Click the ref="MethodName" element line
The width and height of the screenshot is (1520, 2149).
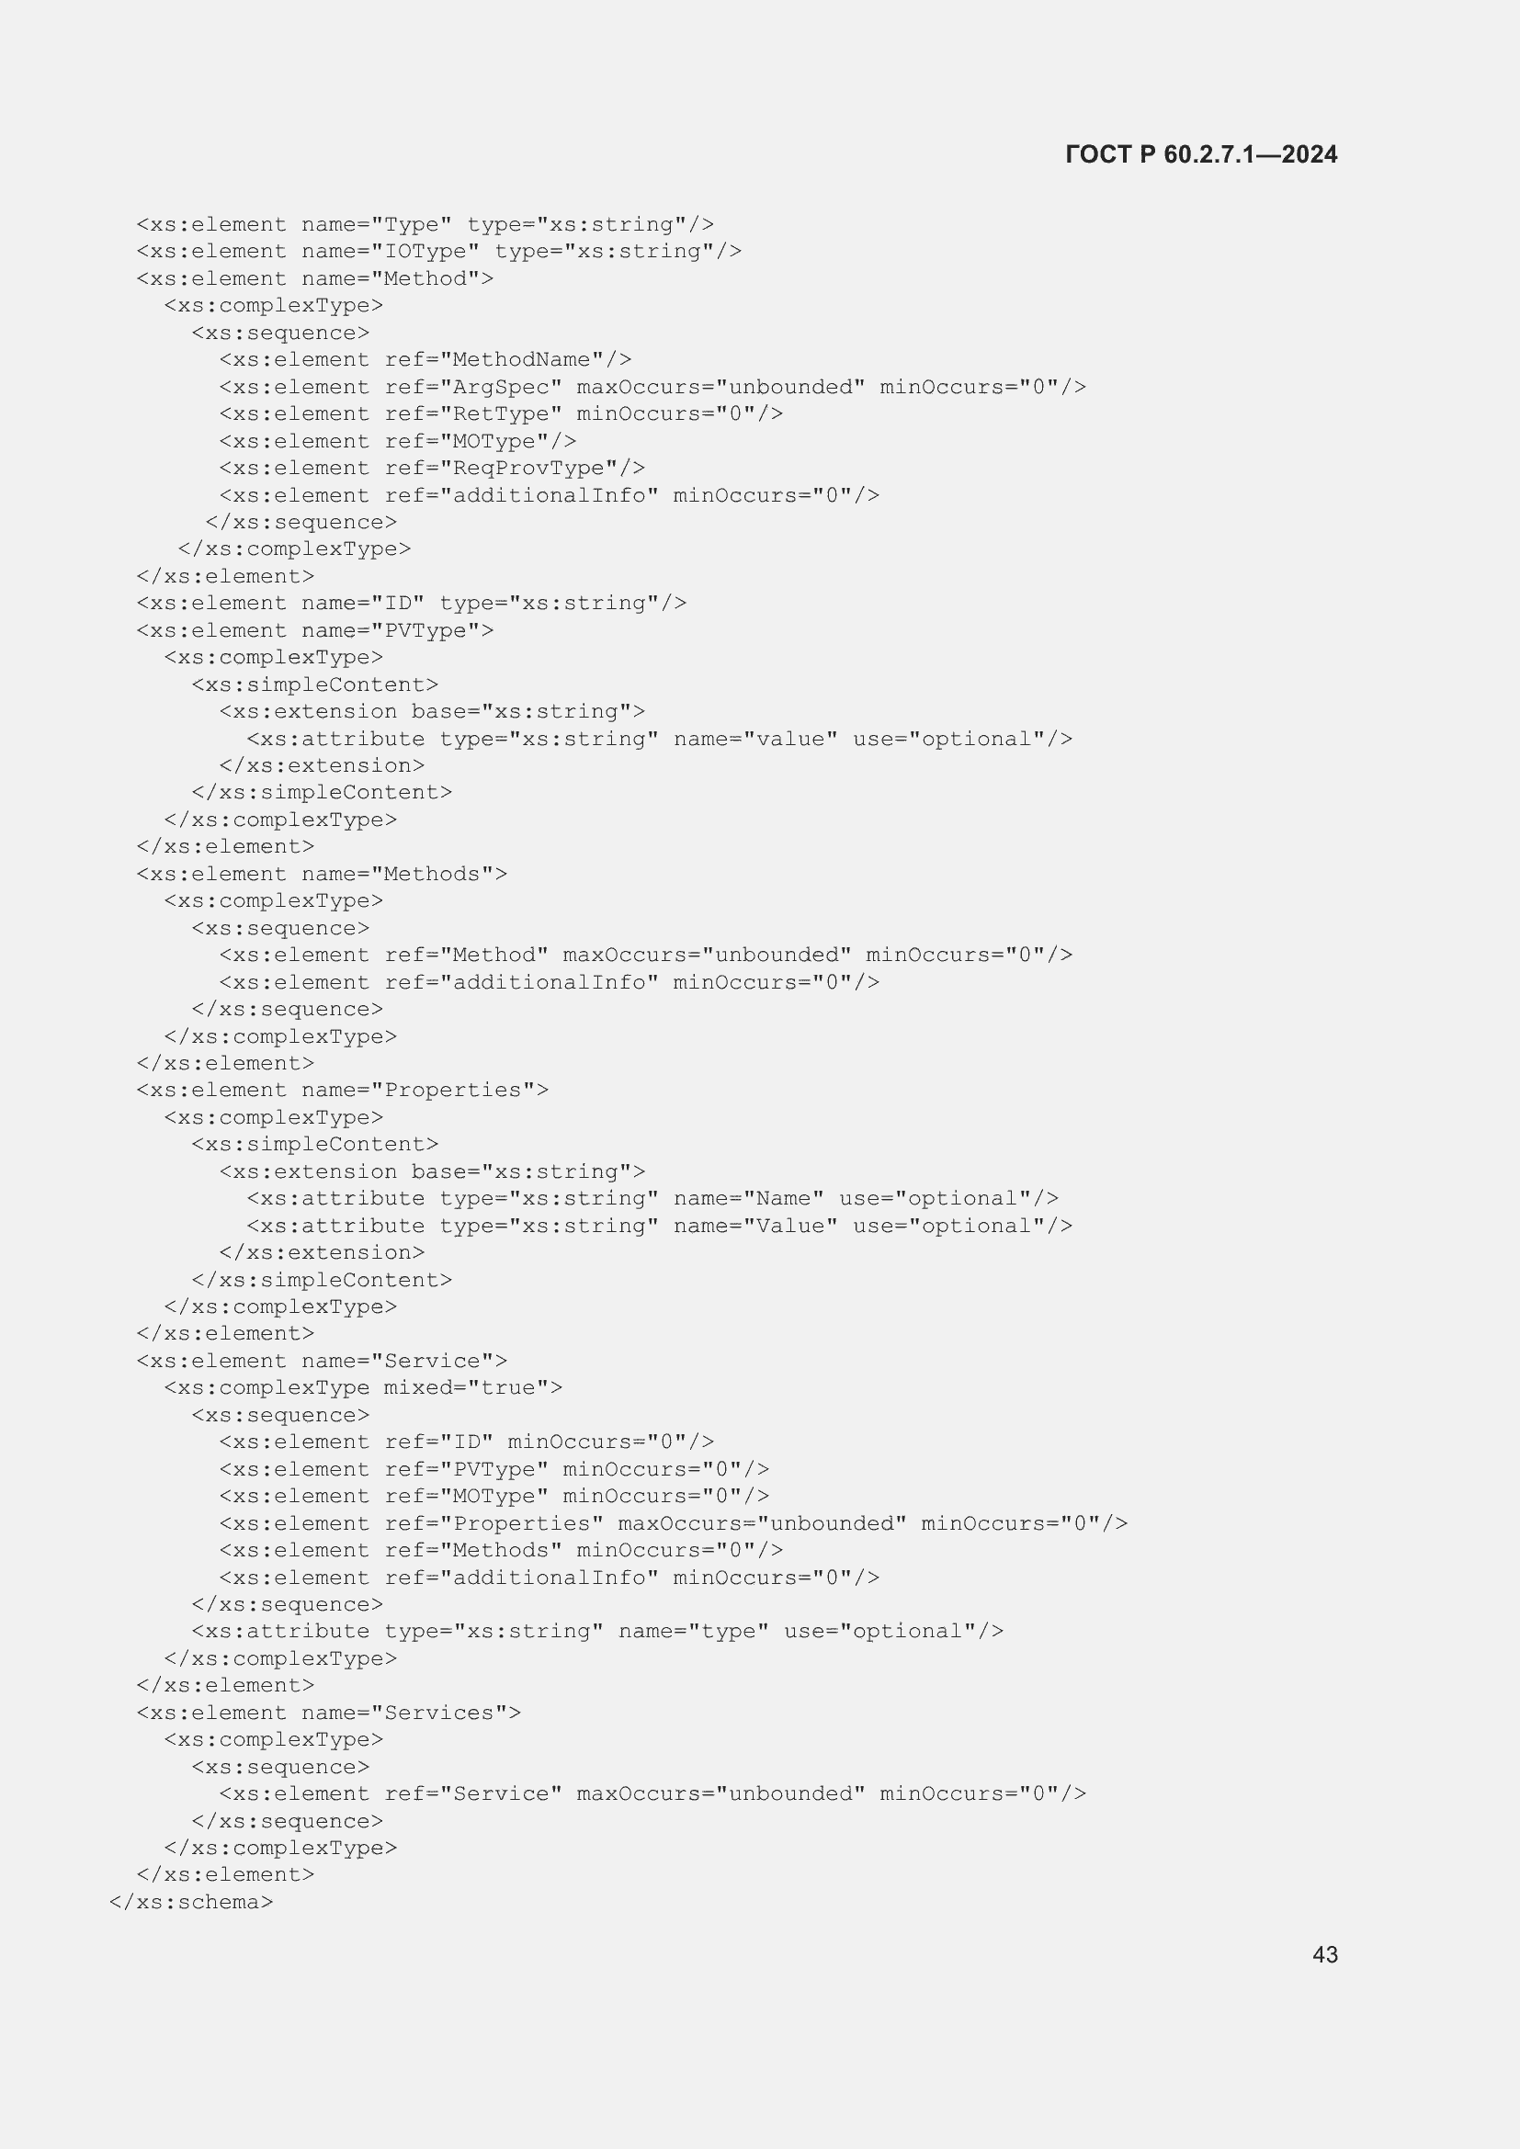pos(425,359)
